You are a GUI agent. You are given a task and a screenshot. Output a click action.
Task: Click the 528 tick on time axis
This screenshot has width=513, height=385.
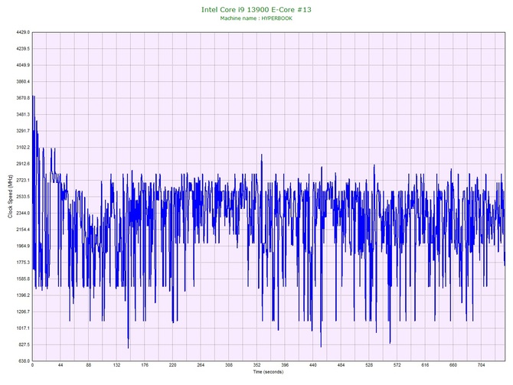369,365
